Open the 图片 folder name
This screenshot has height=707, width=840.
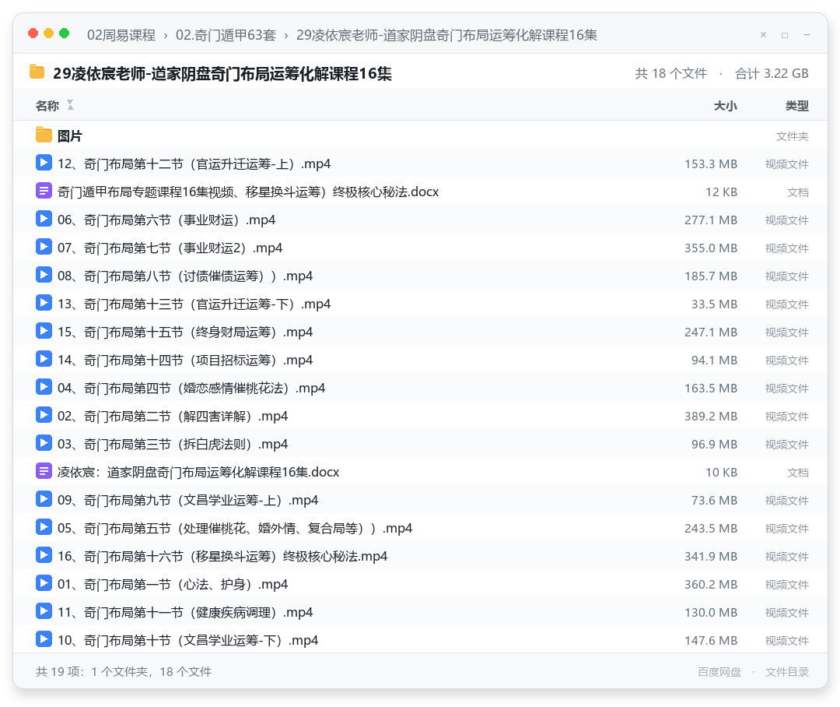70,136
